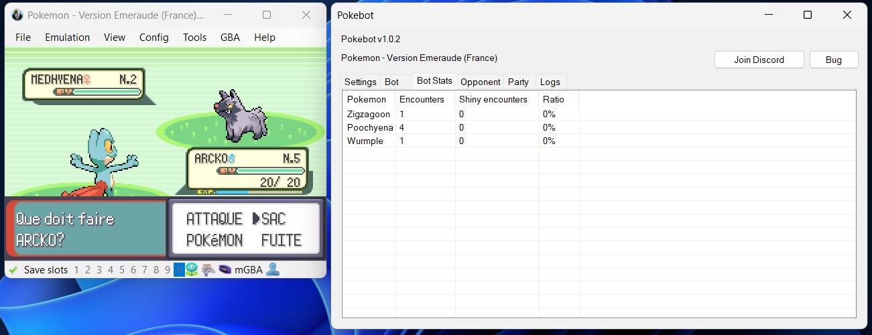872x335 pixels.
Task: Select save slot 6
Action: tap(133, 270)
